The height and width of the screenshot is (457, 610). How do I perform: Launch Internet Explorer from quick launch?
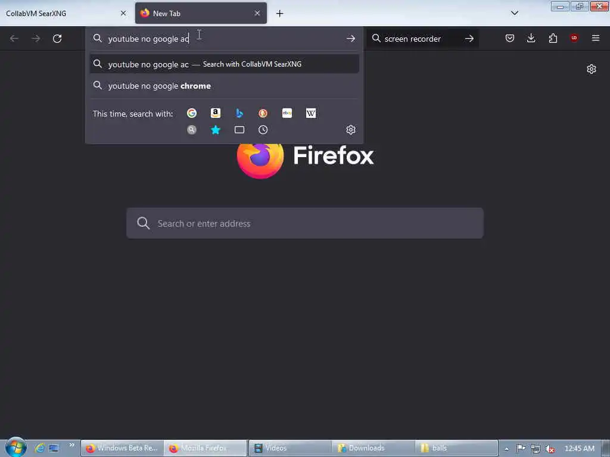pyautogui.click(x=39, y=448)
